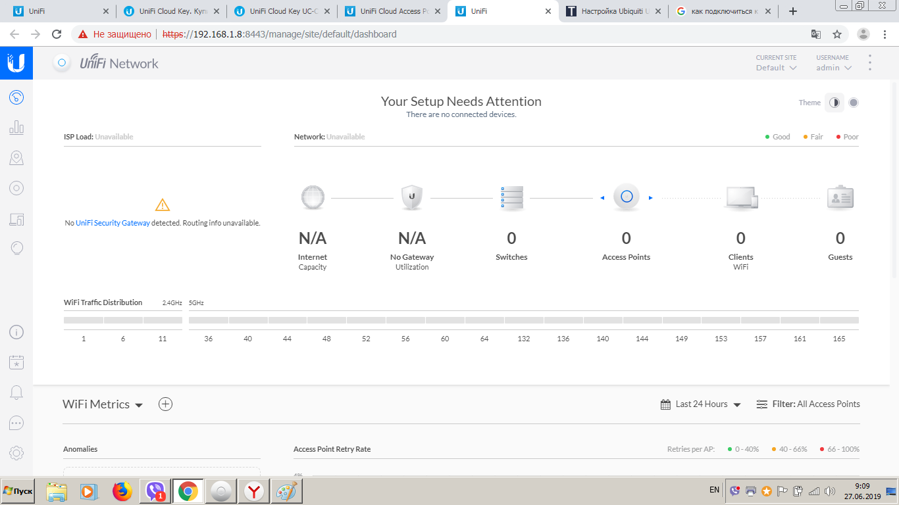Viewport: 899px width, 505px height.
Task: Open the Statistics bar chart icon
Action: 16,128
